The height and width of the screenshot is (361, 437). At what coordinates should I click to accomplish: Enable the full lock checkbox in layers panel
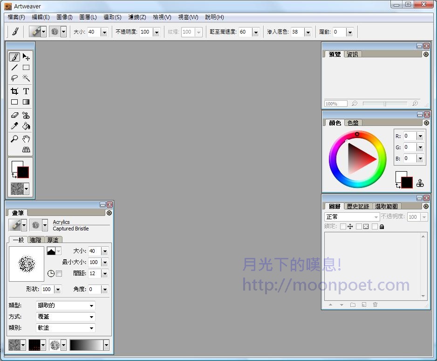tap(375, 226)
